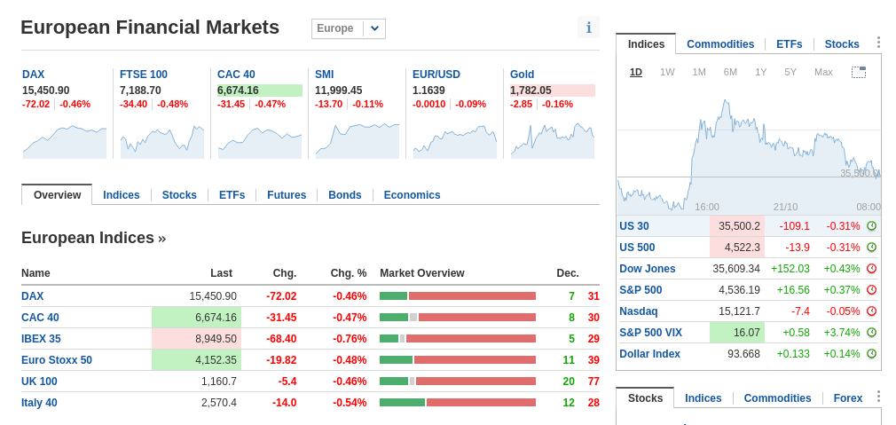
Task: Set chart range to 1Y
Action: 760,72
